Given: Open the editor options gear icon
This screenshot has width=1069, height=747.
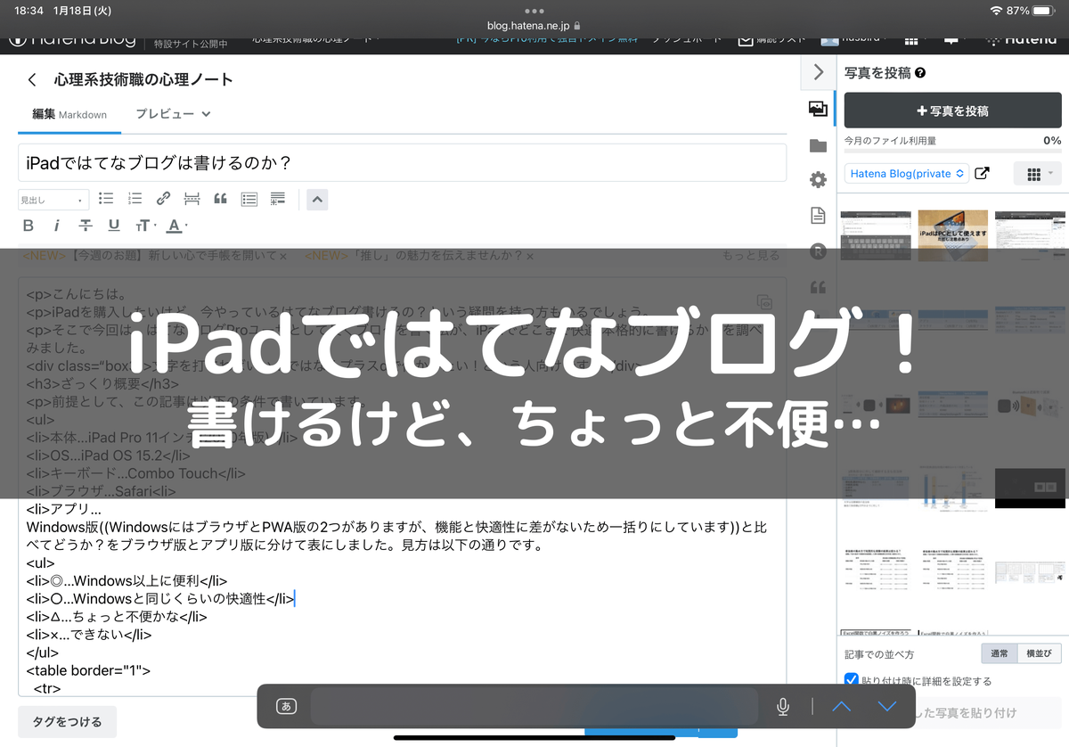Looking at the screenshot, I should click(818, 180).
